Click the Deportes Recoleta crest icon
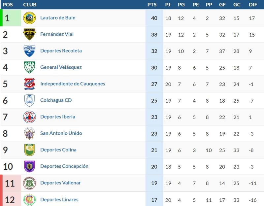The width and height of the screenshot is (264, 206). click(x=29, y=51)
